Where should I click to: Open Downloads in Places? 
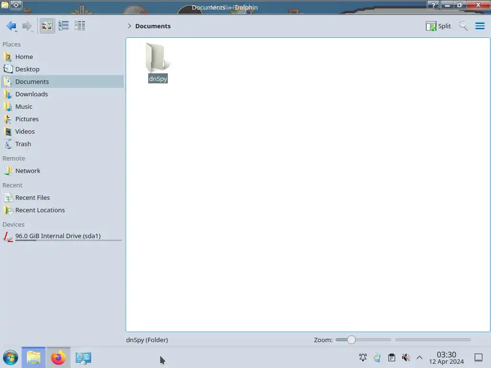[62, 94]
